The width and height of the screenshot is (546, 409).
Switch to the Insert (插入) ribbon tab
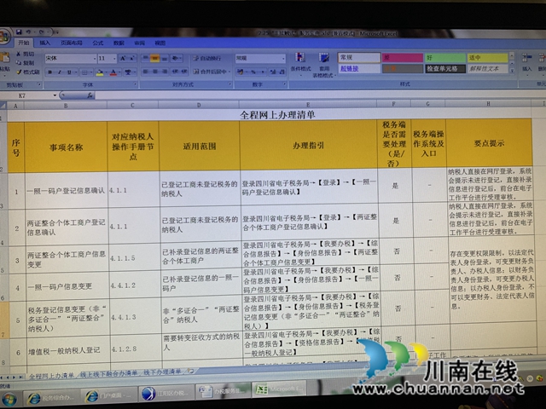(x=44, y=43)
